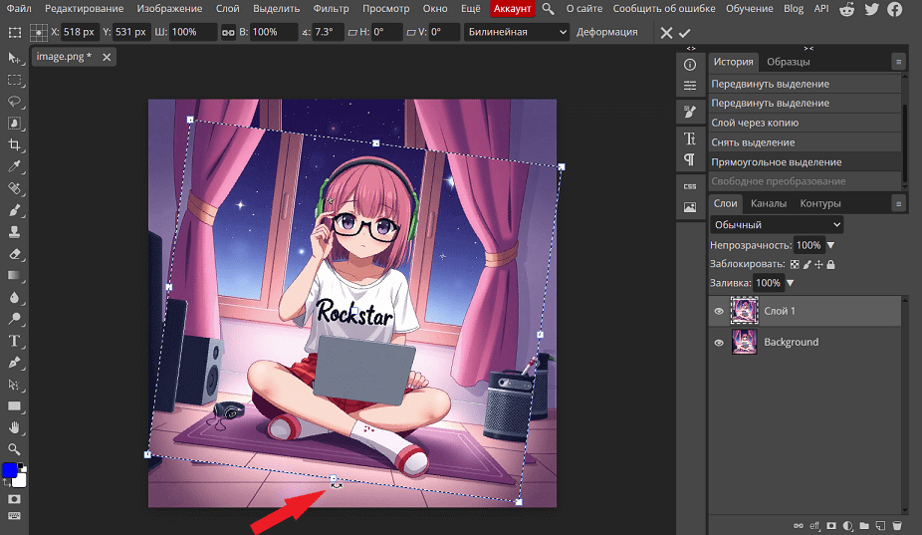Select the Crop tool
This screenshot has height=535, width=922.
click(x=15, y=144)
